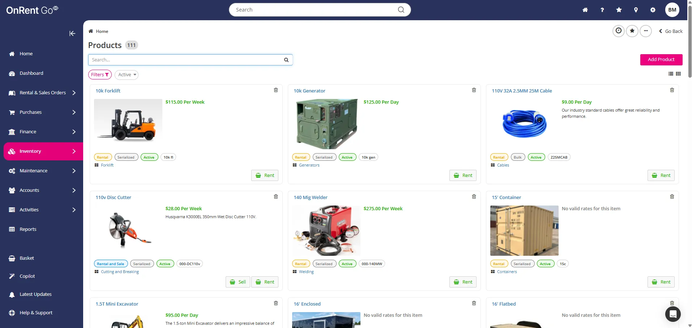Viewport: 692px width, 328px height.
Task: Click the home icon in top bar
Action: (x=585, y=10)
